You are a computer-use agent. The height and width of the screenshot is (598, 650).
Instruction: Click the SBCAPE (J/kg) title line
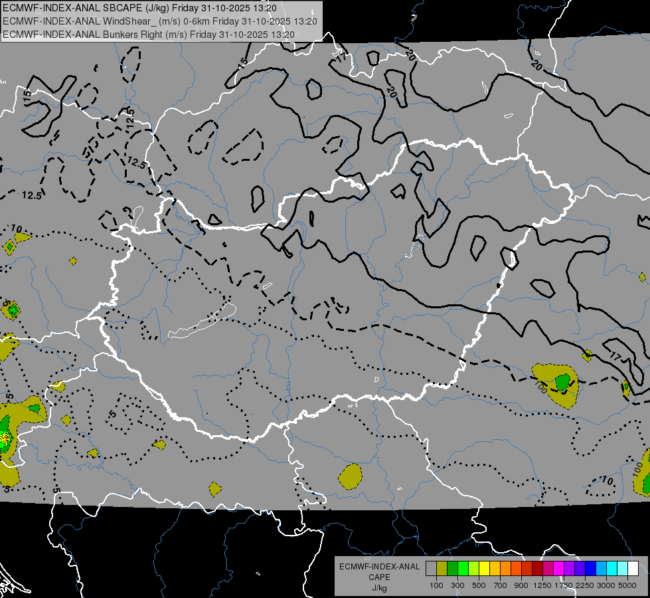(x=139, y=8)
